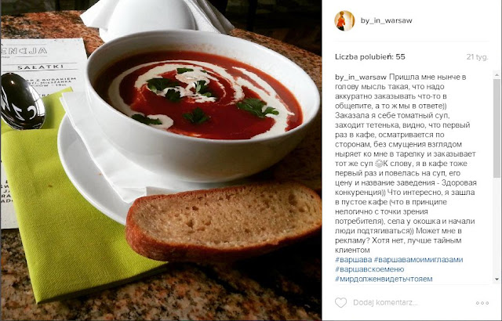Click the by_in_warsaw name in caption
502x321 pixels.
tap(361, 77)
